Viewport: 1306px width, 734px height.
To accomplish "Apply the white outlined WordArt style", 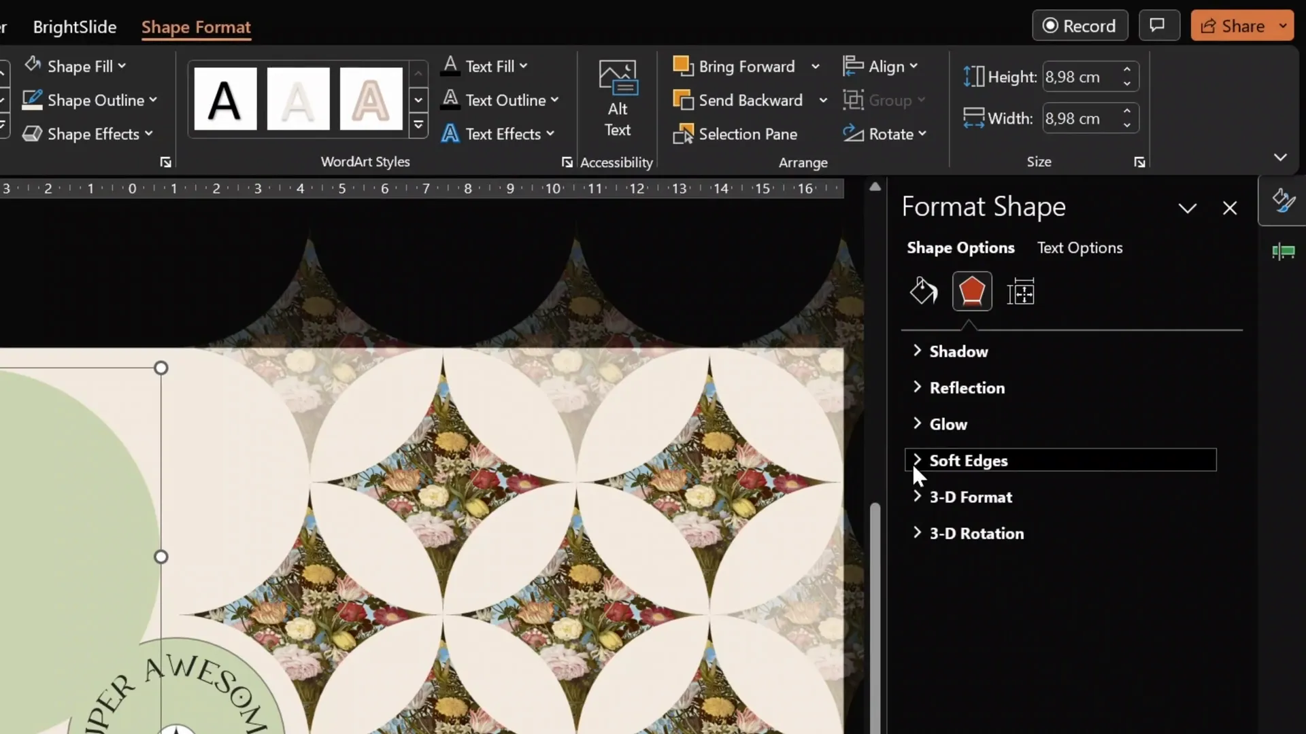I will click(x=298, y=99).
